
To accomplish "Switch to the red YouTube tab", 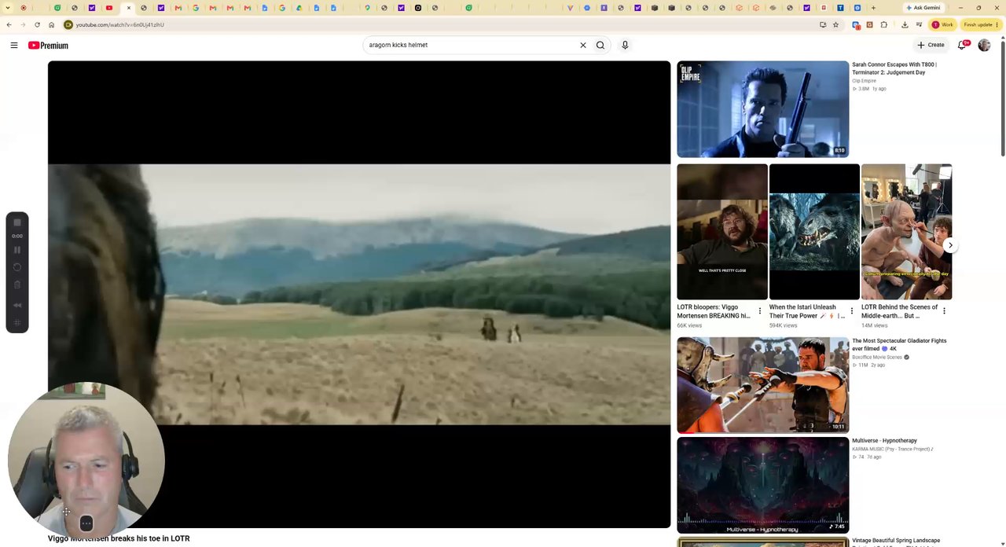I will pyautogui.click(x=109, y=8).
